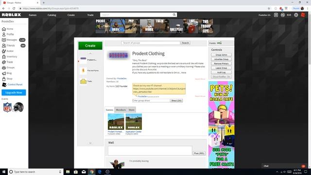This screenshot has height=175, width=311.
Task: Open the Chrome profile avatar
Action: 302,8
